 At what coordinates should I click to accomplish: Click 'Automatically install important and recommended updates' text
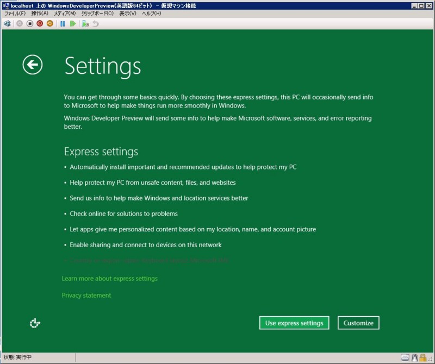[183, 167]
